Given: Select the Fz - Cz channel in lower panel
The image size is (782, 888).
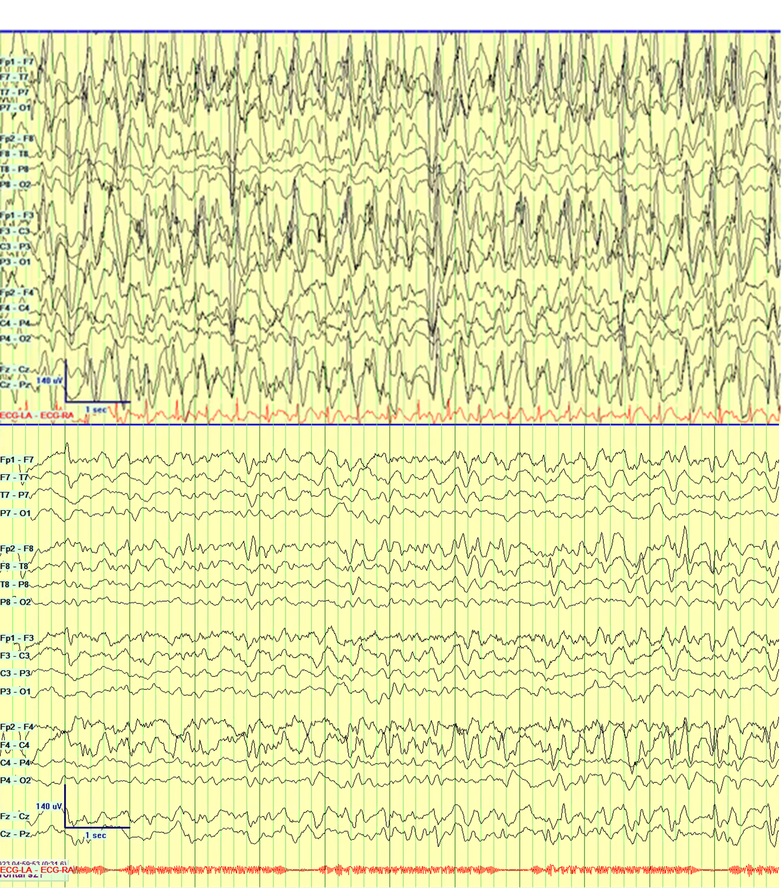Looking at the screenshot, I should click(15, 816).
